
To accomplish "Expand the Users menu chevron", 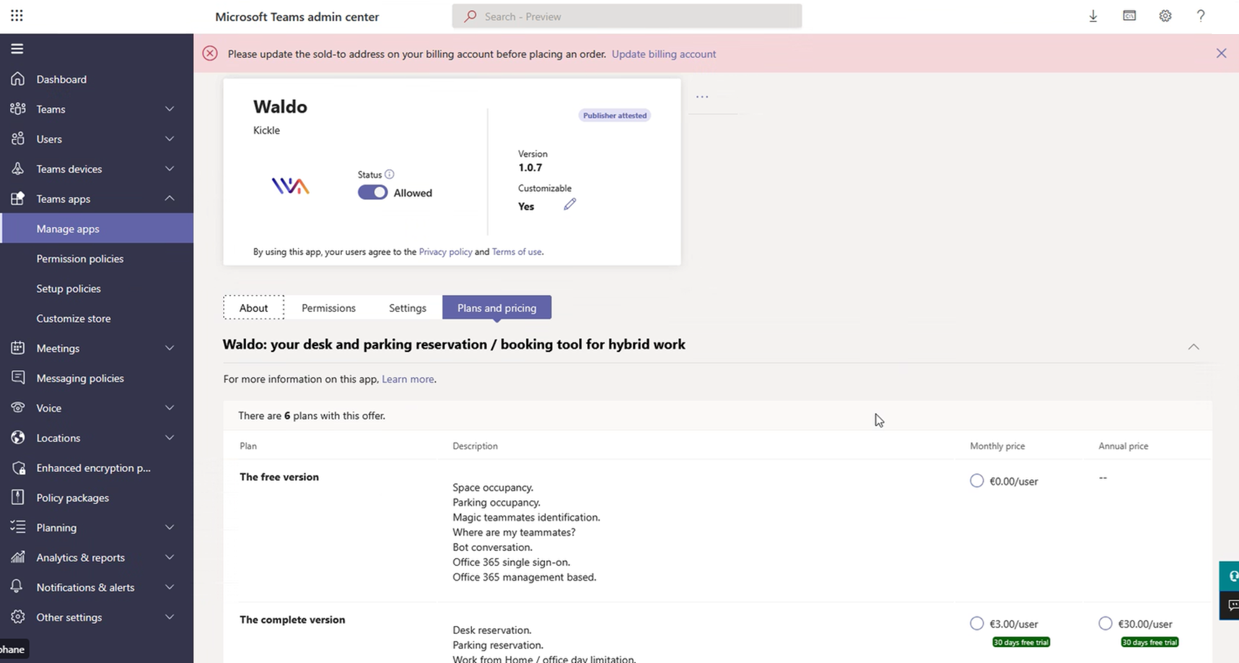I will (x=170, y=139).
